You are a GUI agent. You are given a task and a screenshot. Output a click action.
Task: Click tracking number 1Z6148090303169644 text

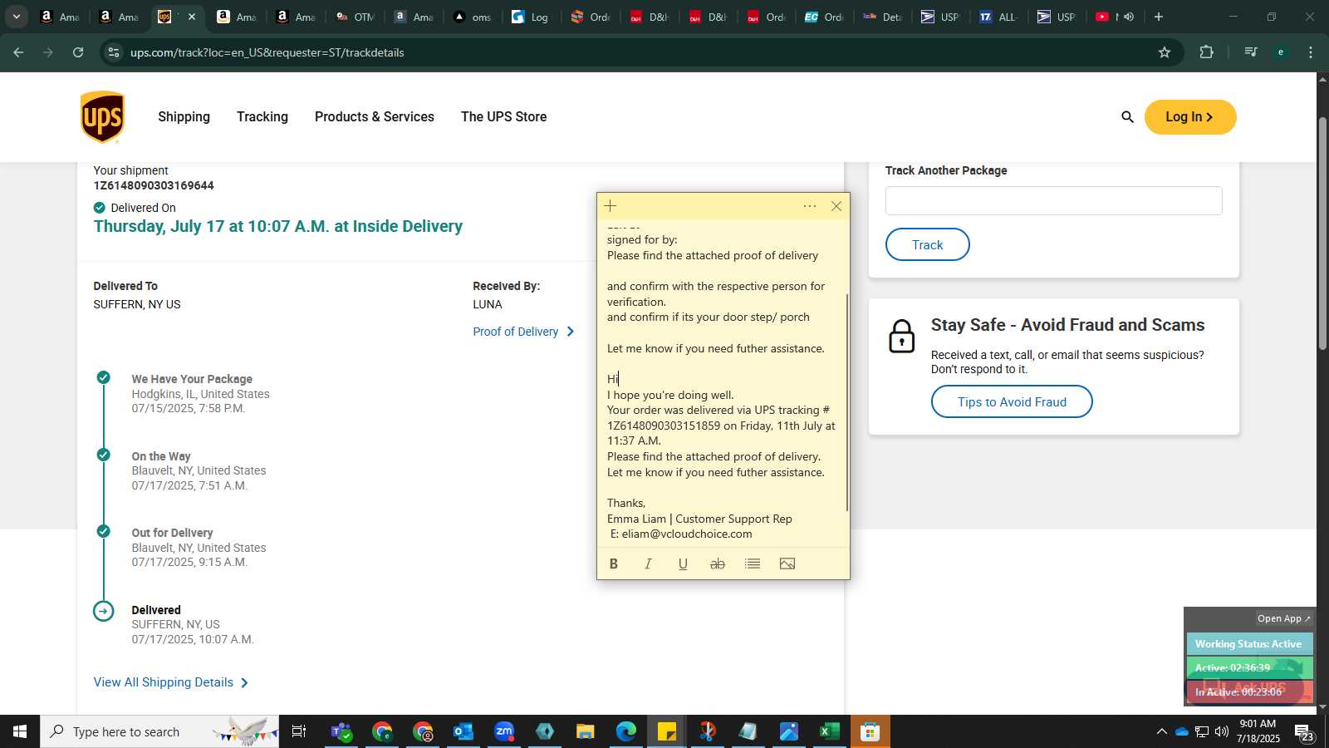(154, 185)
